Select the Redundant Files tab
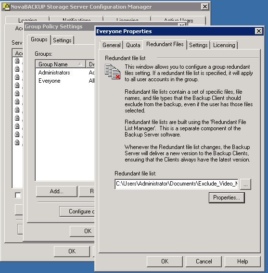This screenshot has height=273, width=268. [165, 44]
